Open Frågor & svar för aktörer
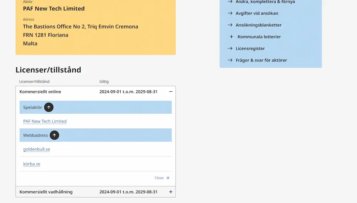Image resolution: width=357 pixels, height=203 pixels. [x=261, y=60]
